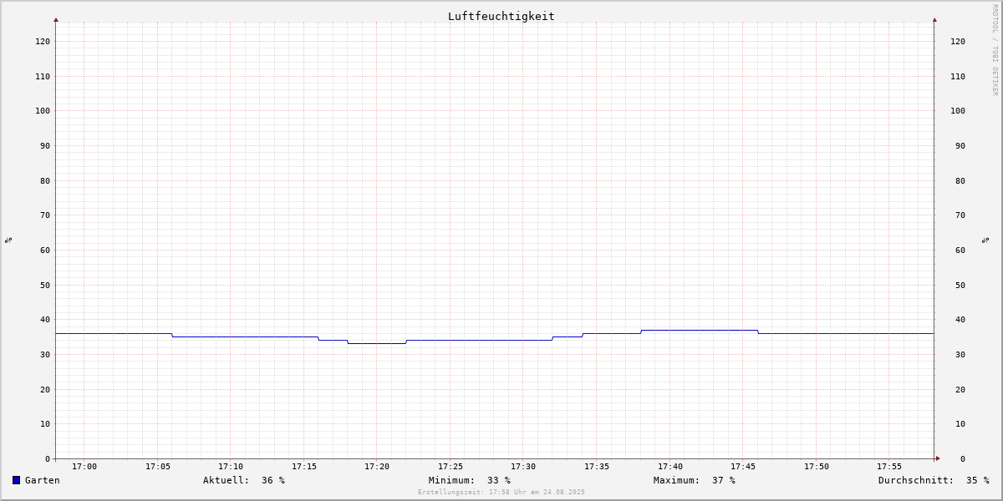
Task: Click the 60 label on the left axis
Action: click(x=45, y=250)
